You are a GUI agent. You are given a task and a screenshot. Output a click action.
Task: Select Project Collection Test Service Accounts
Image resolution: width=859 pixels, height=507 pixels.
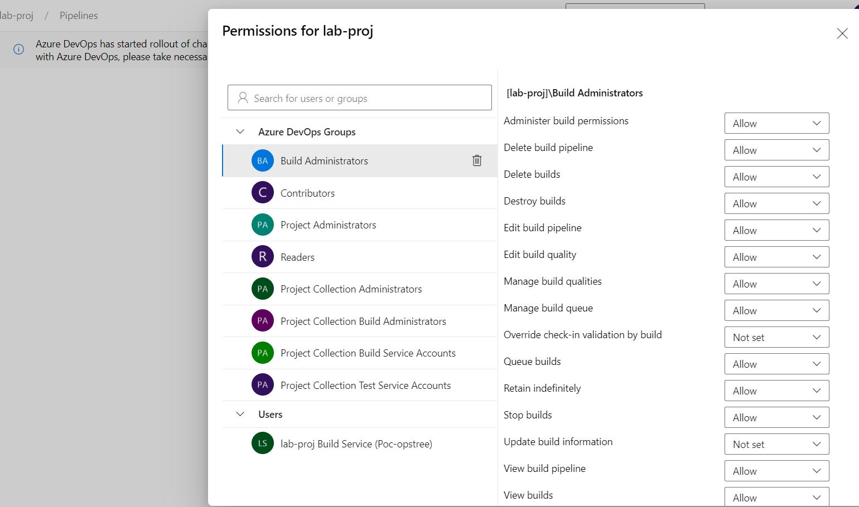pos(360,385)
